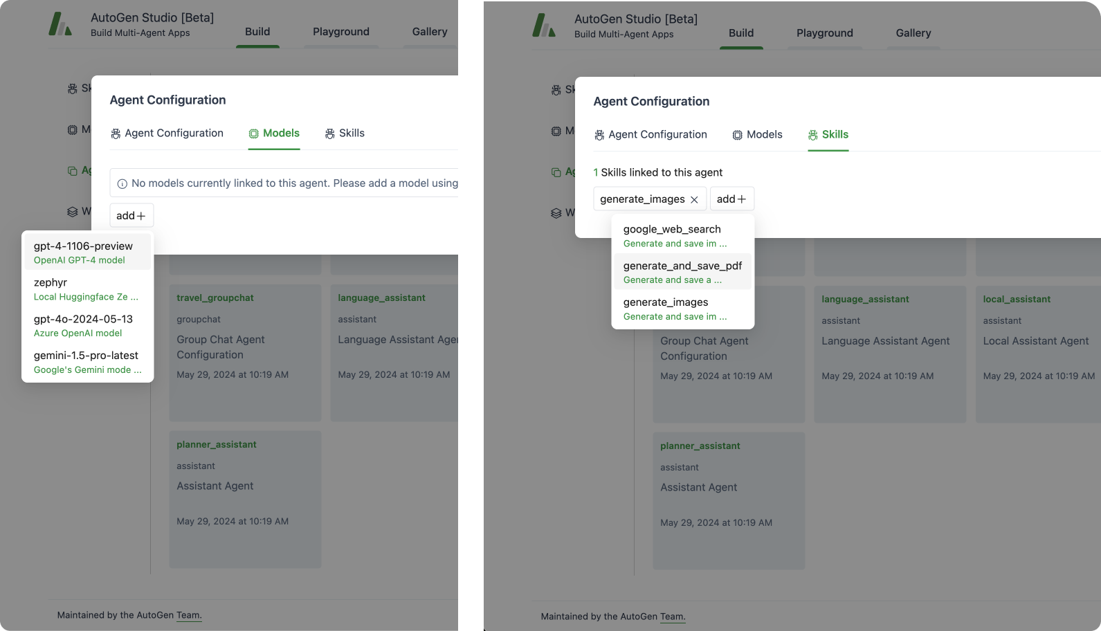Screen dimensions: 1101x631
Task: Select Skills tab in right dialog
Action: click(828, 135)
